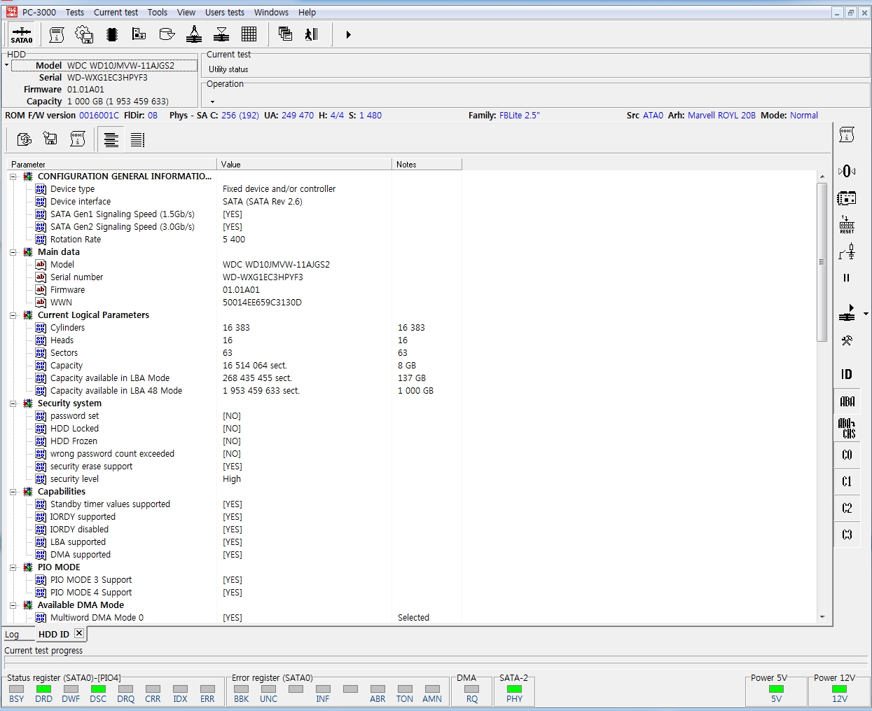This screenshot has width=872, height=711.
Task: Open the Windows menu
Action: pyautogui.click(x=271, y=13)
